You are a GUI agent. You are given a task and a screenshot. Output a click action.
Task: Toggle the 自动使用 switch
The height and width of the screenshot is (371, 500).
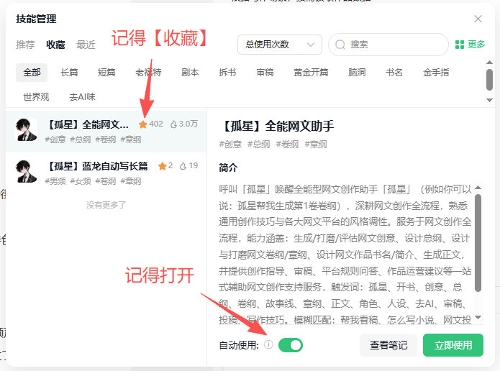tap(291, 345)
